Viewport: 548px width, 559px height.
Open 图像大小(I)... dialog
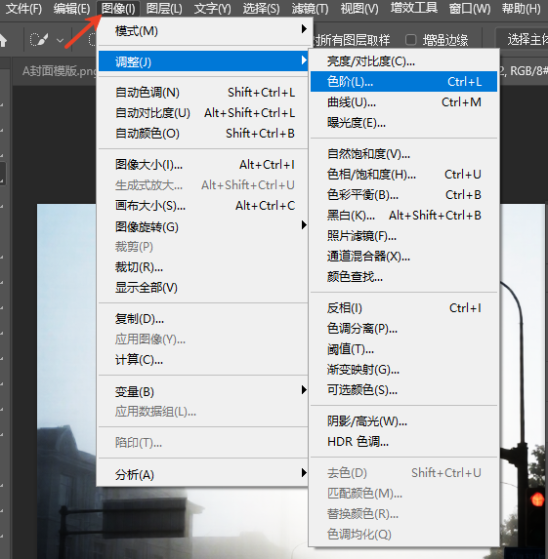coord(203,164)
